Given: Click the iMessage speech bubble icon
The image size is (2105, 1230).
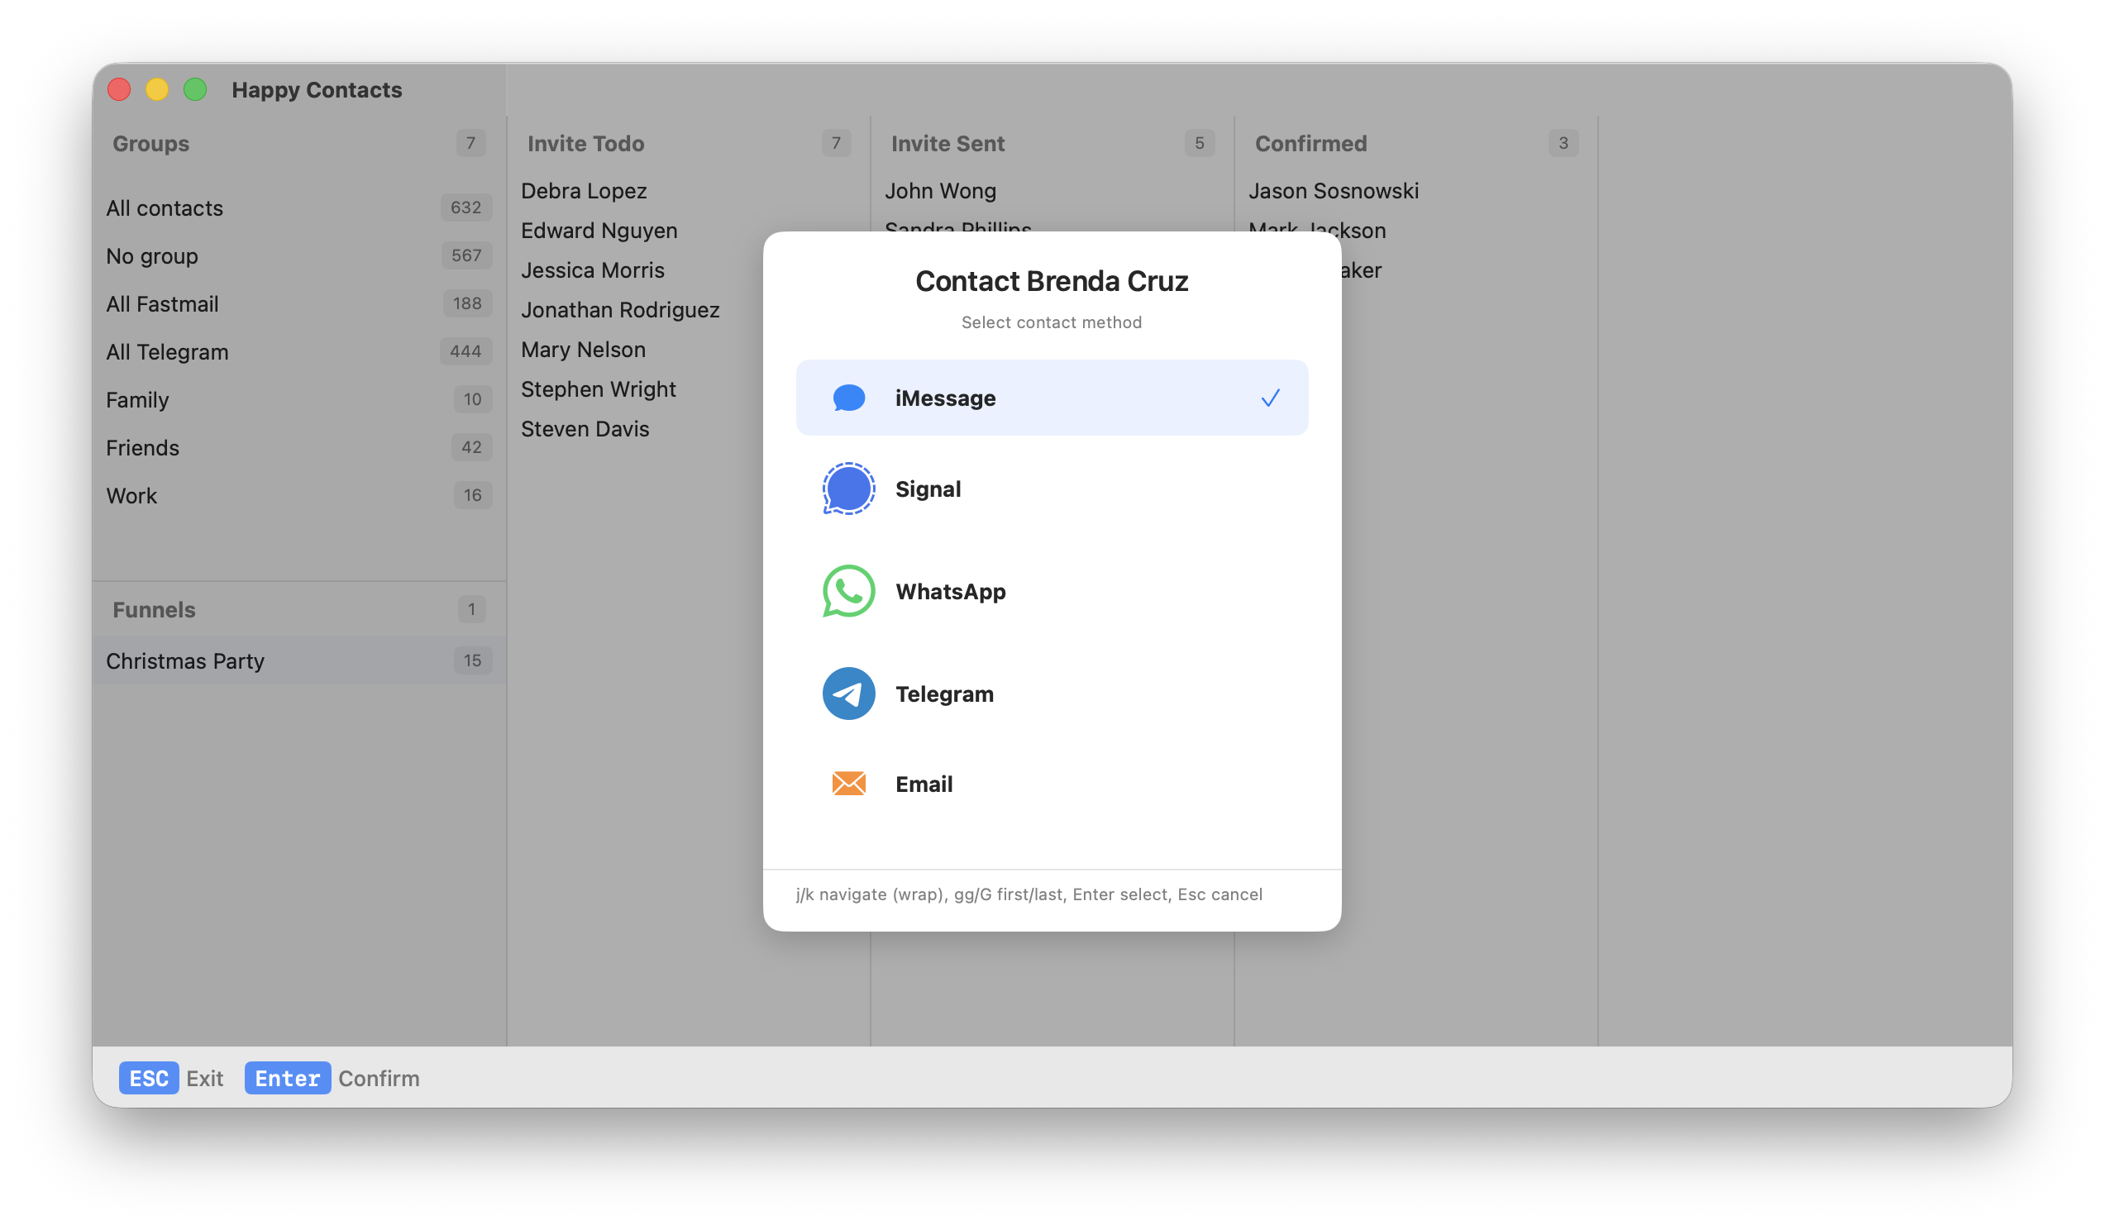Looking at the screenshot, I should click(847, 398).
